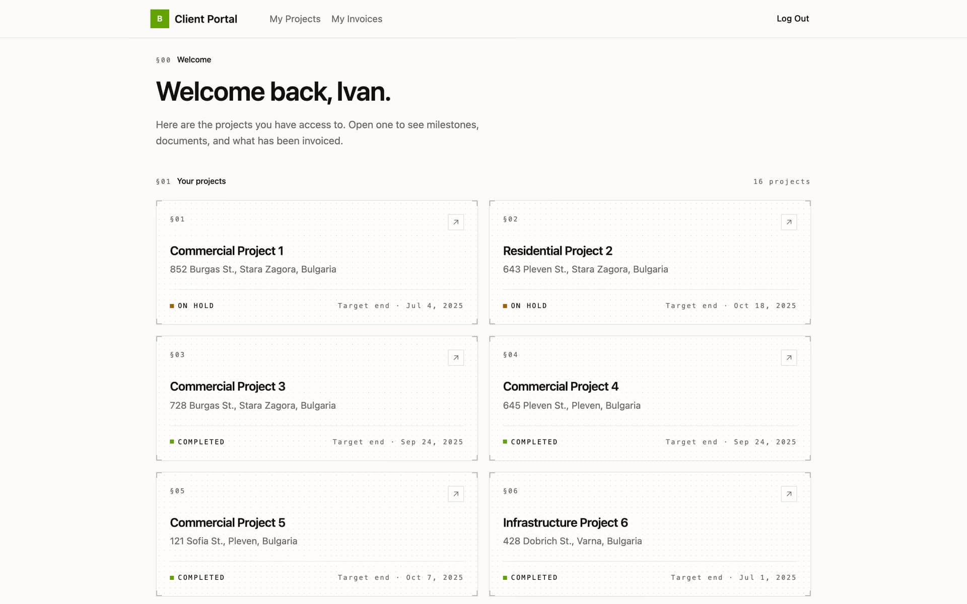This screenshot has height=604, width=967.
Task: Click COMPLETED status of Infrastructure Project 6
Action: pyautogui.click(x=530, y=577)
